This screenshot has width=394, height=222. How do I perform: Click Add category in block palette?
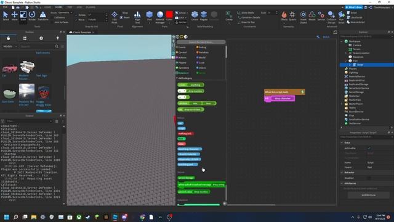[x=184, y=78]
